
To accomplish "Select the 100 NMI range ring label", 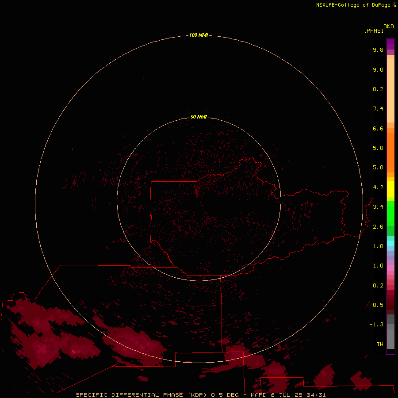I will pos(199,35).
